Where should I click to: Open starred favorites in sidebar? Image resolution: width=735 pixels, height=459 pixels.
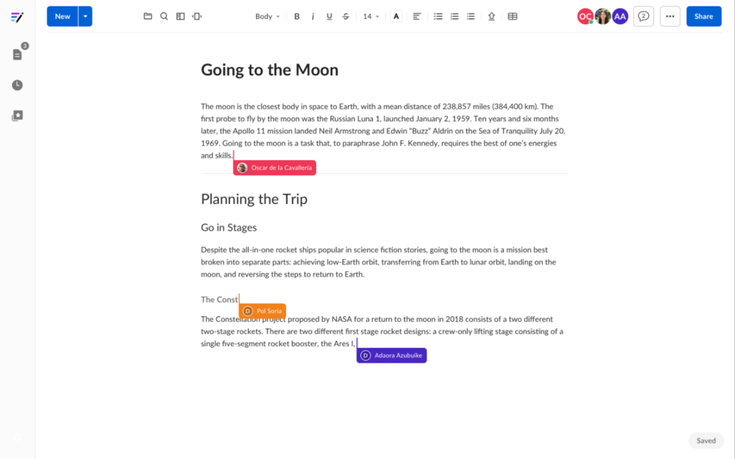[17, 116]
